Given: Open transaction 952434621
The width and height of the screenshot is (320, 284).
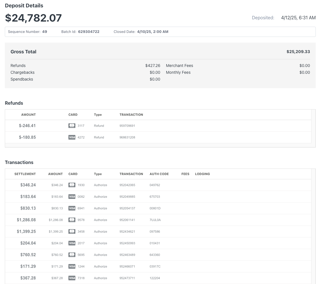Looking at the screenshot, I should (x=127, y=232).
